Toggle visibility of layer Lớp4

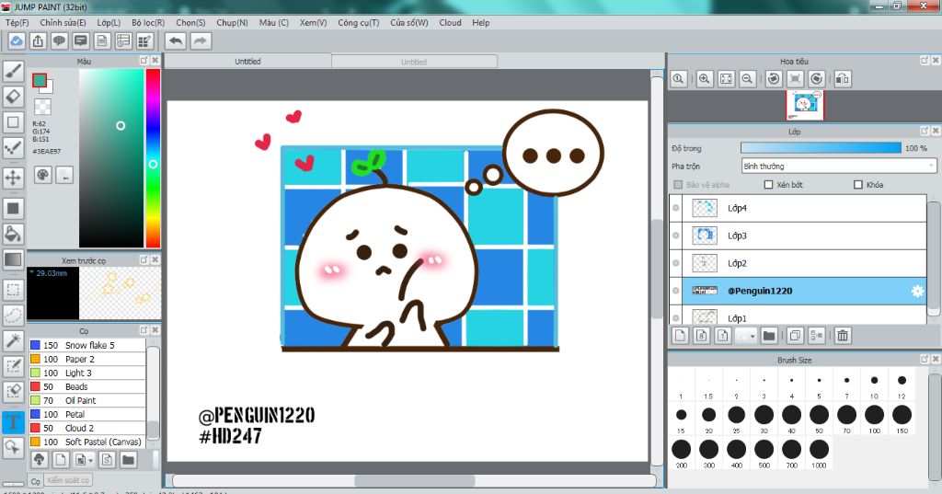(676, 209)
